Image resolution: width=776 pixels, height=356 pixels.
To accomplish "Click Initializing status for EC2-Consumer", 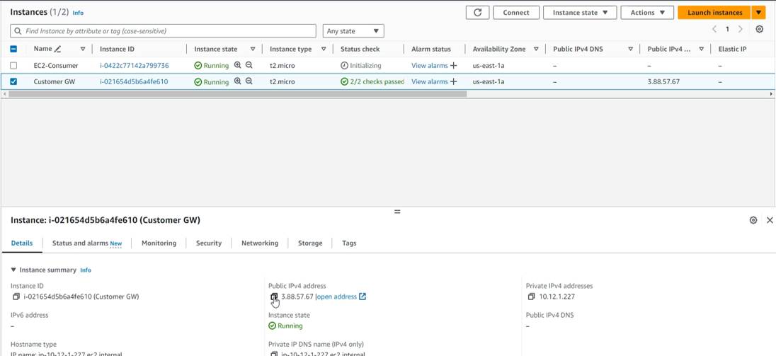I will pyautogui.click(x=361, y=65).
